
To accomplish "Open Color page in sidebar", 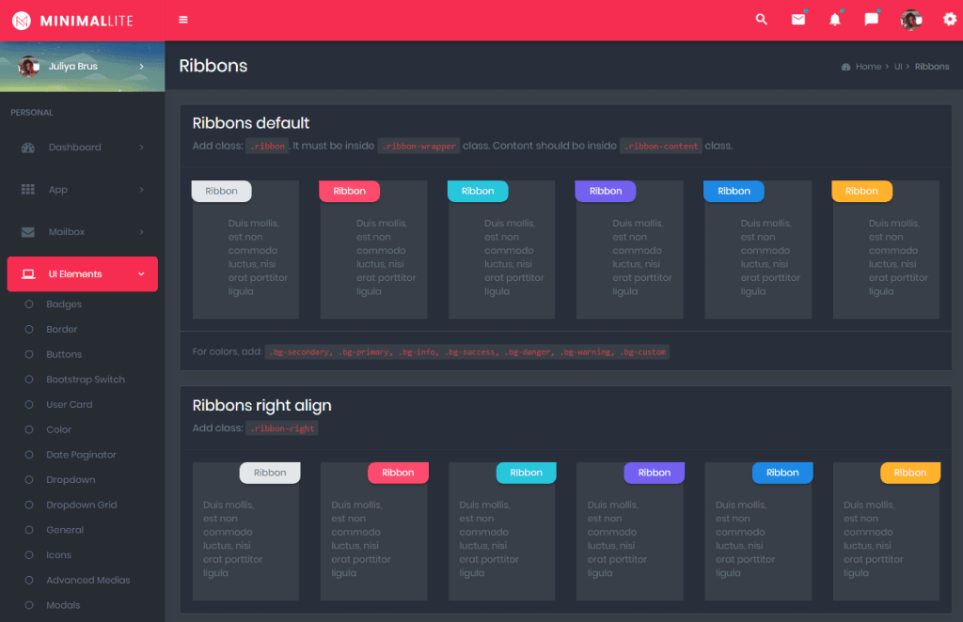I will click(59, 430).
